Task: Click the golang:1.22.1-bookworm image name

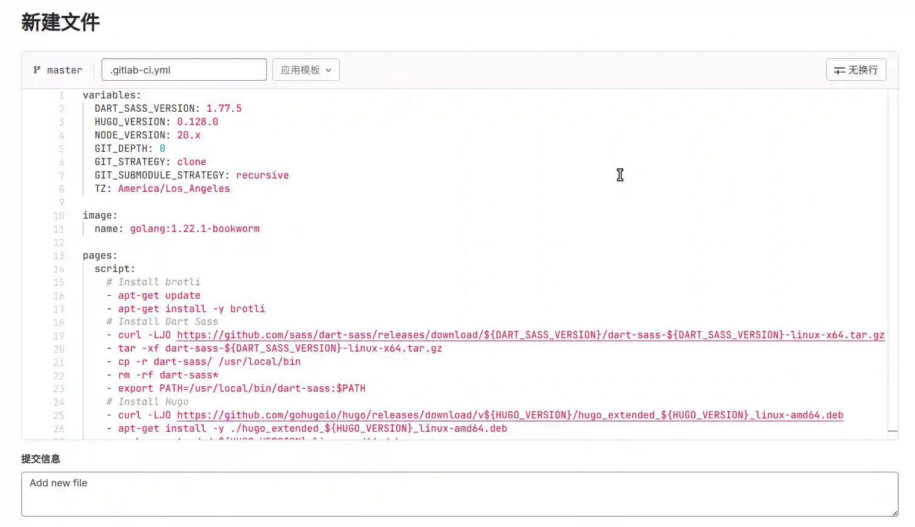Action: tap(195, 228)
